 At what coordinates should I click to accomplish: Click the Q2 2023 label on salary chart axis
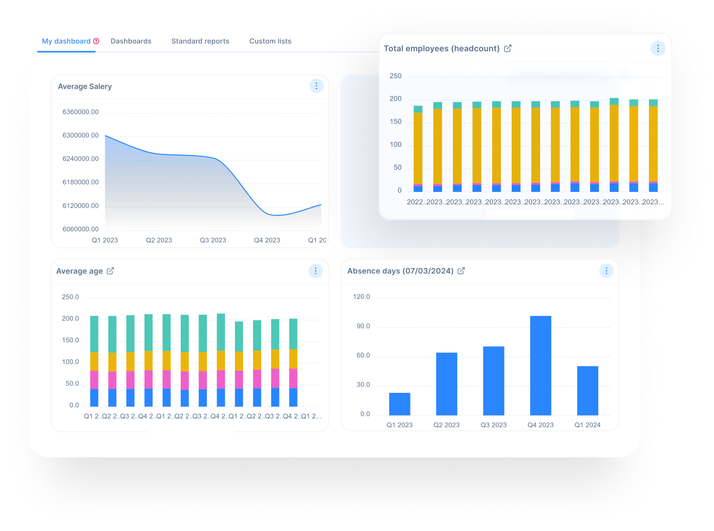(159, 240)
